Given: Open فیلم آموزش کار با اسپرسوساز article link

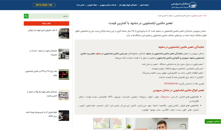Looking at the screenshot, I should 41,114.
